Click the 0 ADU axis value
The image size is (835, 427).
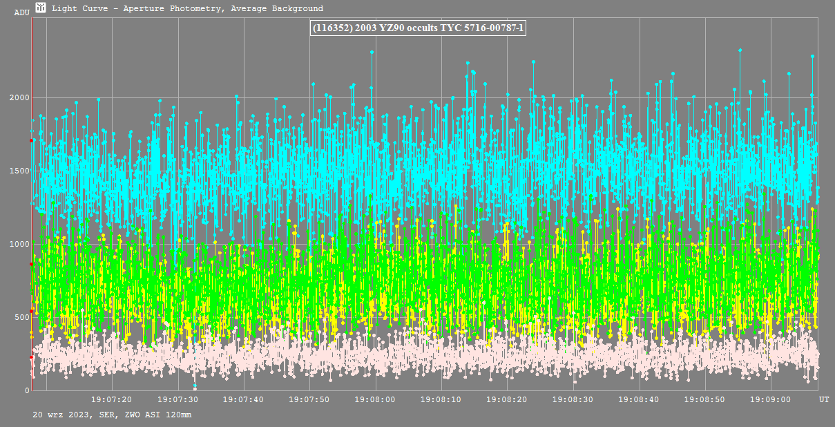28,391
